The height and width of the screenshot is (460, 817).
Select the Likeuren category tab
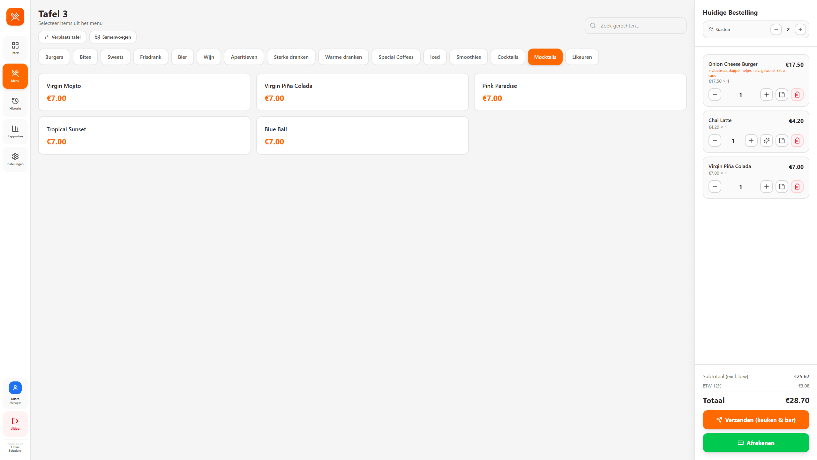[x=582, y=57]
